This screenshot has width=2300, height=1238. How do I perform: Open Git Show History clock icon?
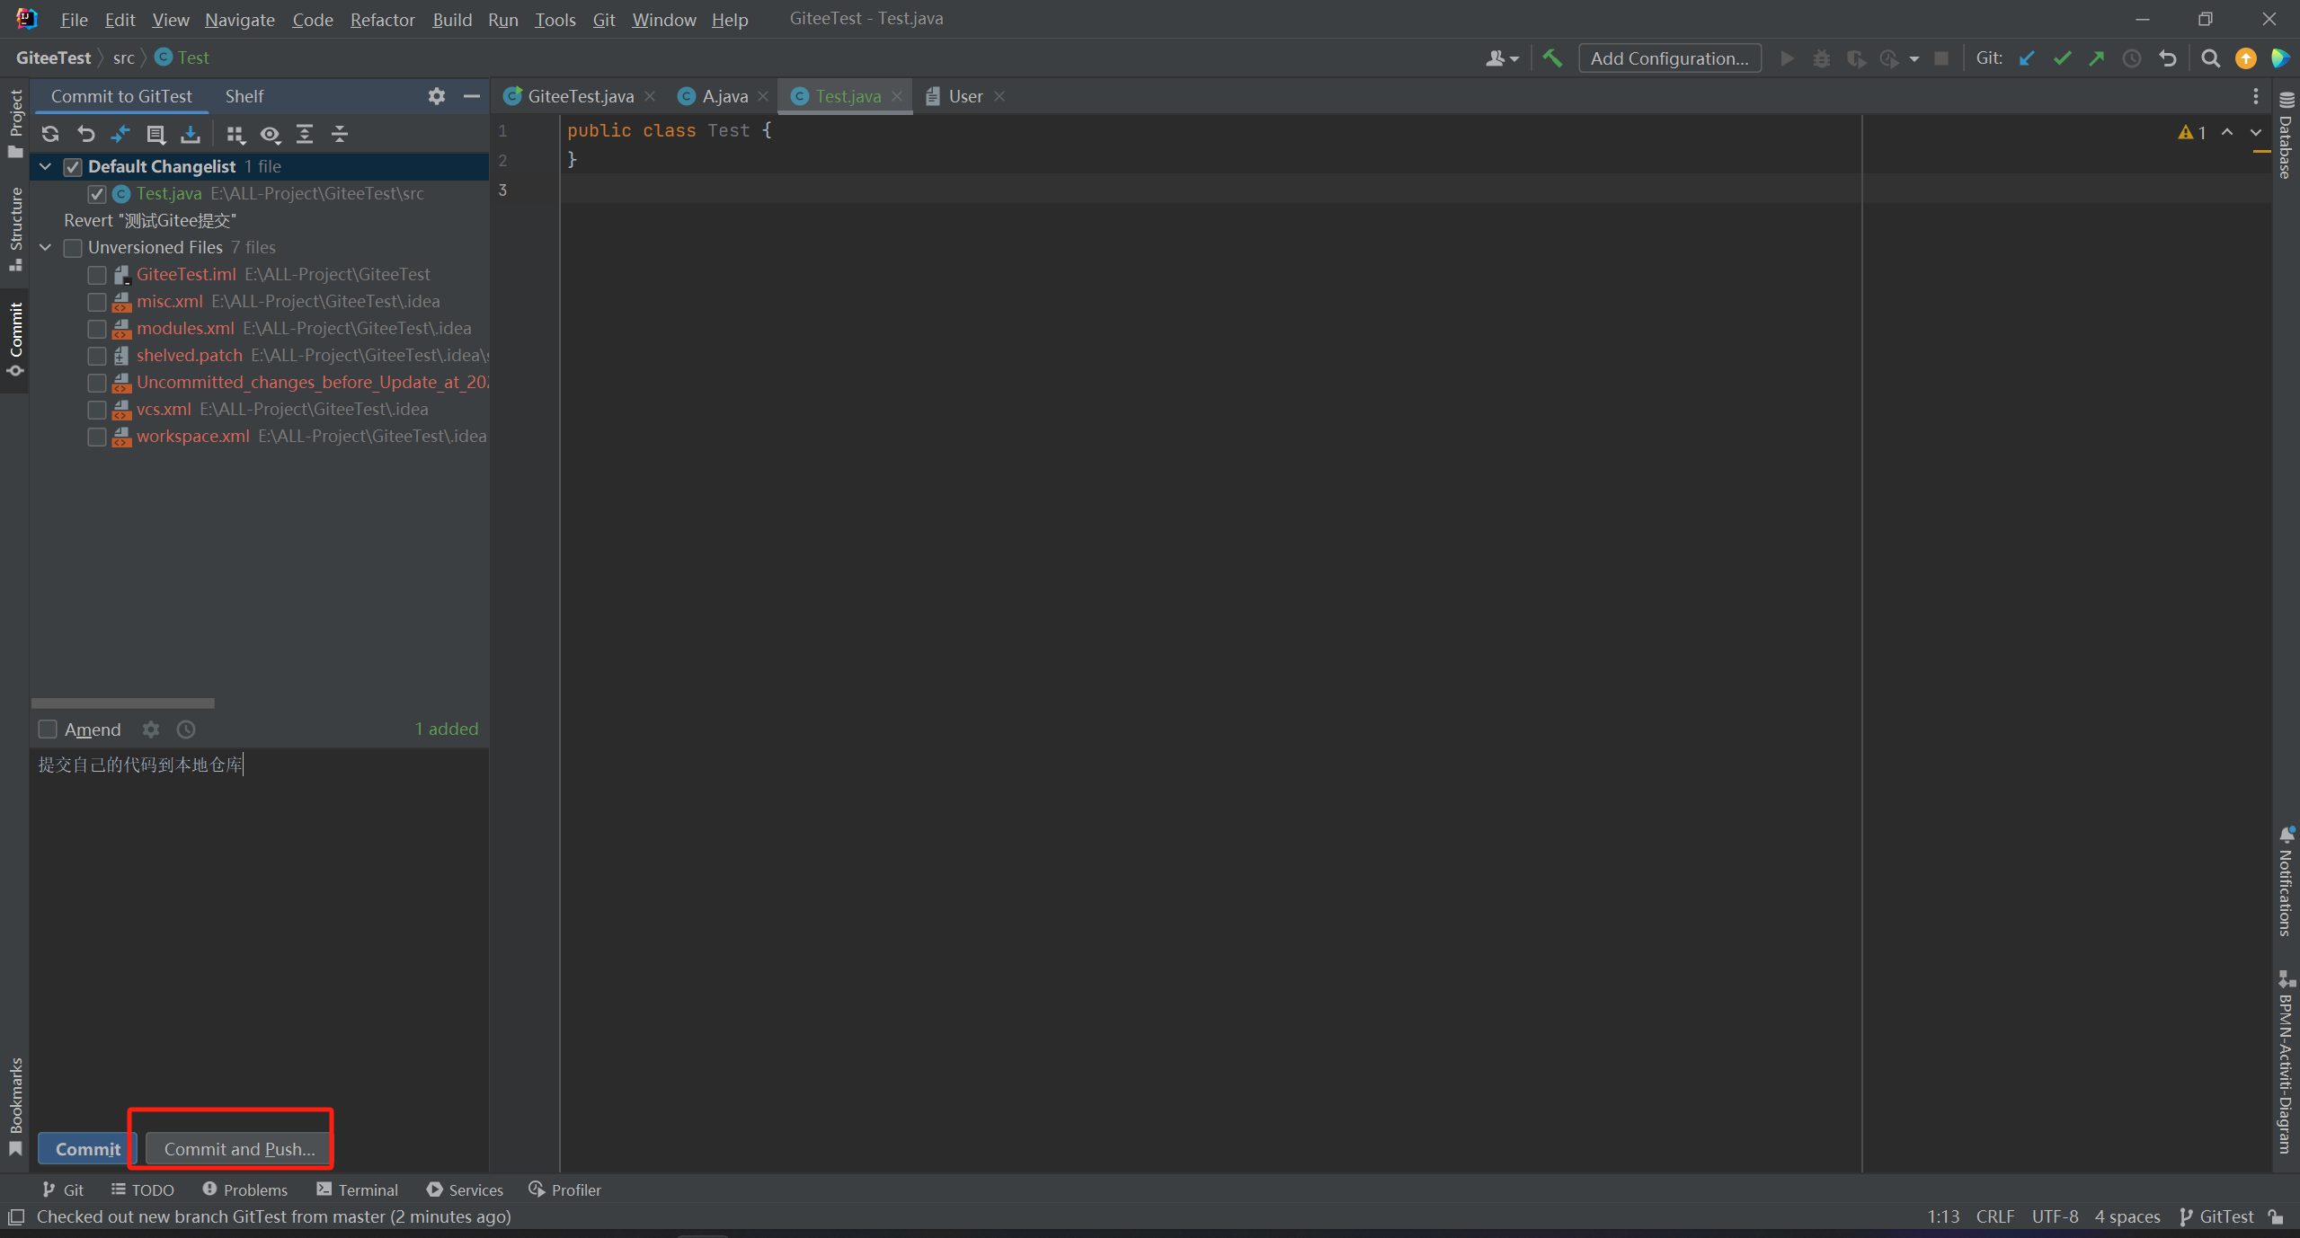pyautogui.click(x=2131, y=58)
